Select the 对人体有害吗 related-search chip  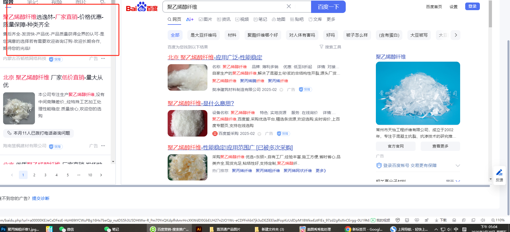click(x=302, y=35)
